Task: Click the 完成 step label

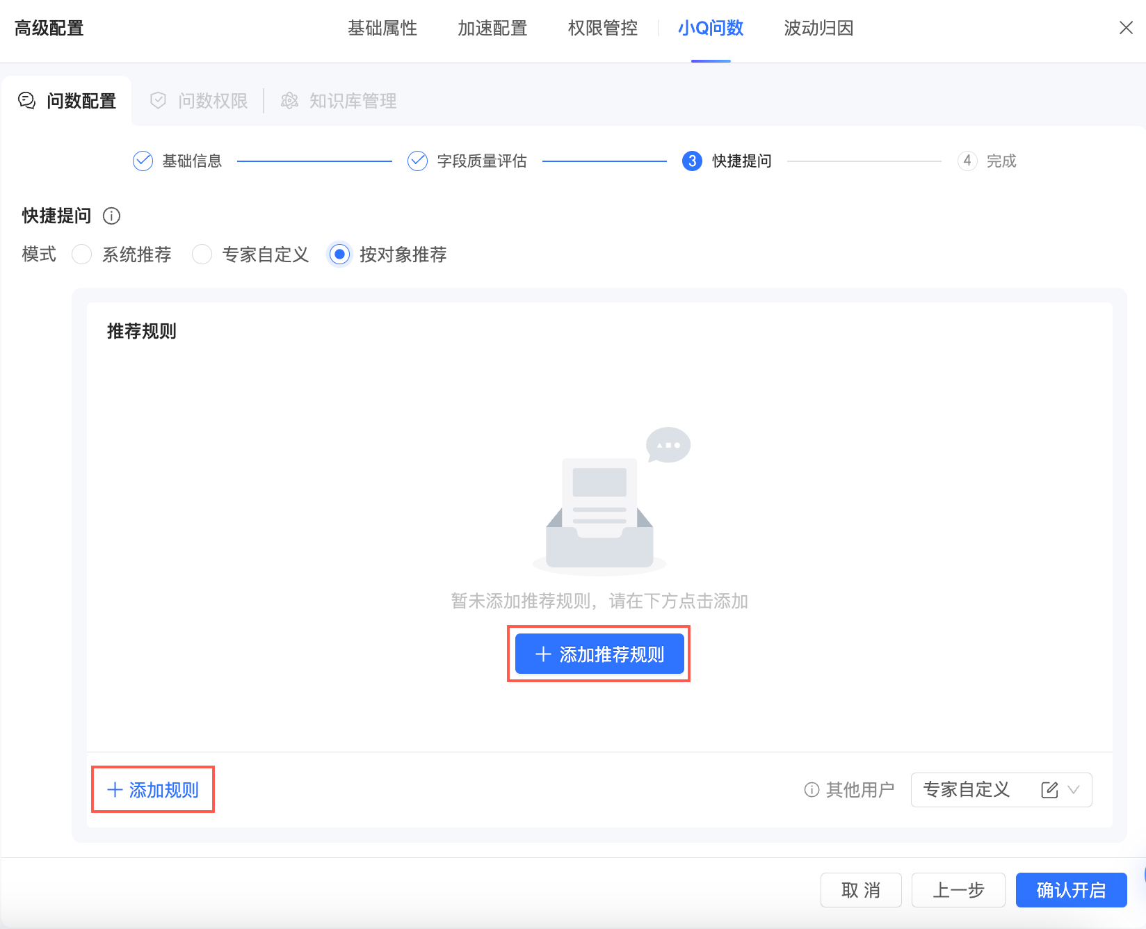Action: [1001, 161]
